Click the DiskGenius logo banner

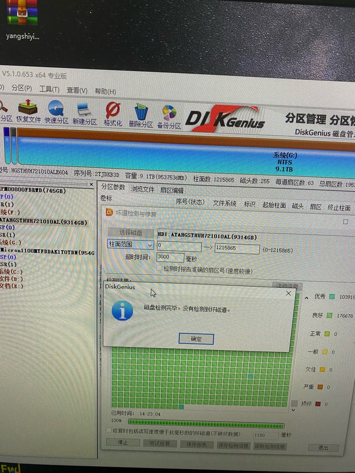coord(225,119)
